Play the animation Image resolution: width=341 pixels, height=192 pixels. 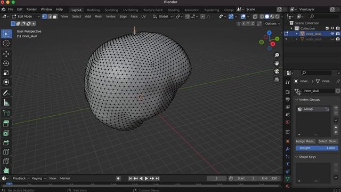pyautogui.click(x=147, y=178)
